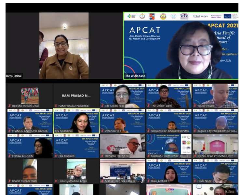Click the 'FRISKA AGUSTIN' name label
Viewport: 242px width, 195px height.
pos(23,156)
